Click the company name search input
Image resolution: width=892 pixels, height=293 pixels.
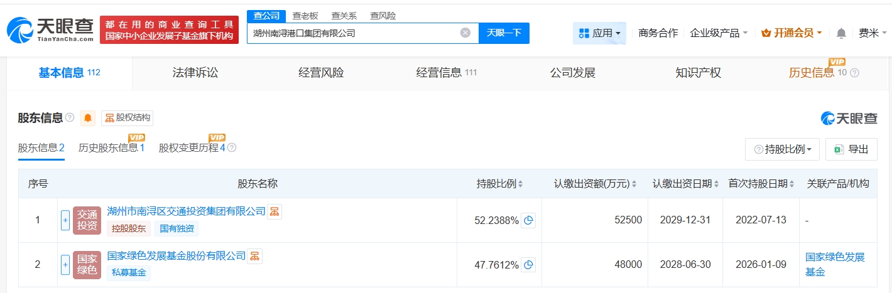pyautogui.click(x=352, y=33)
